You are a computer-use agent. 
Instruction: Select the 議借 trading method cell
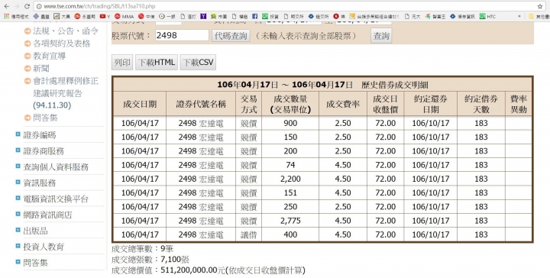(249, 234)
